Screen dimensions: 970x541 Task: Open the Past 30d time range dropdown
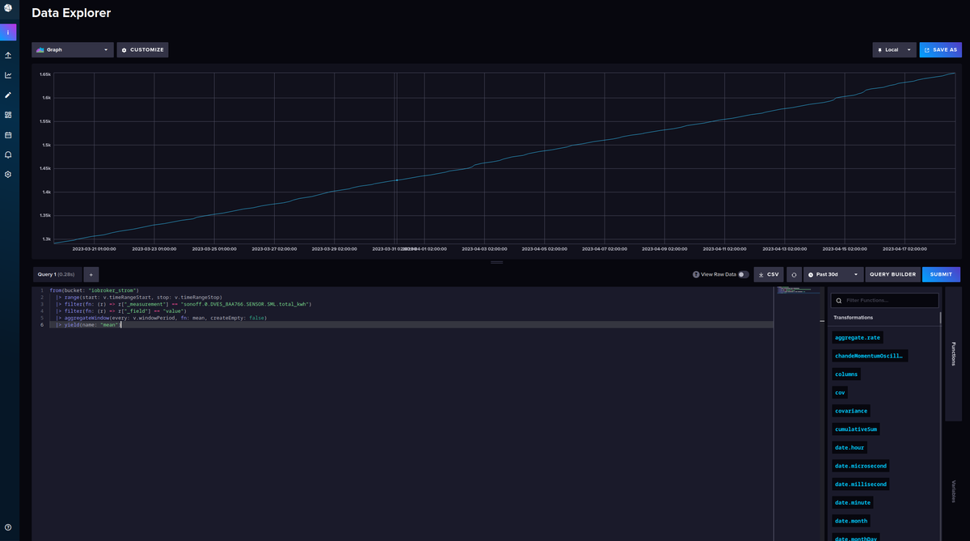coord(833,274)
